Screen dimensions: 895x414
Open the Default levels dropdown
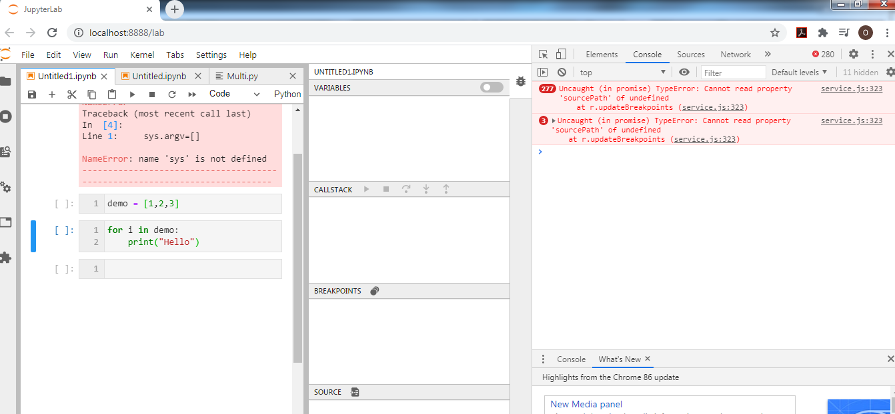click(x=800, y=72)
